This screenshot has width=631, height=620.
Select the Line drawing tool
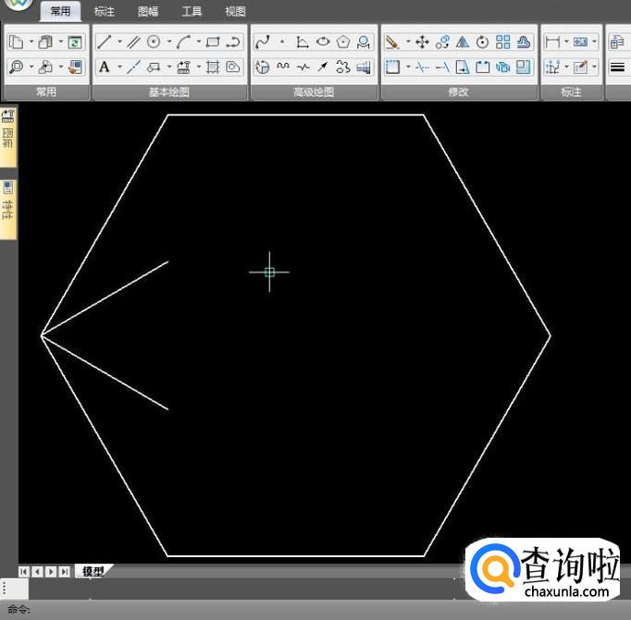coord(105,42)
